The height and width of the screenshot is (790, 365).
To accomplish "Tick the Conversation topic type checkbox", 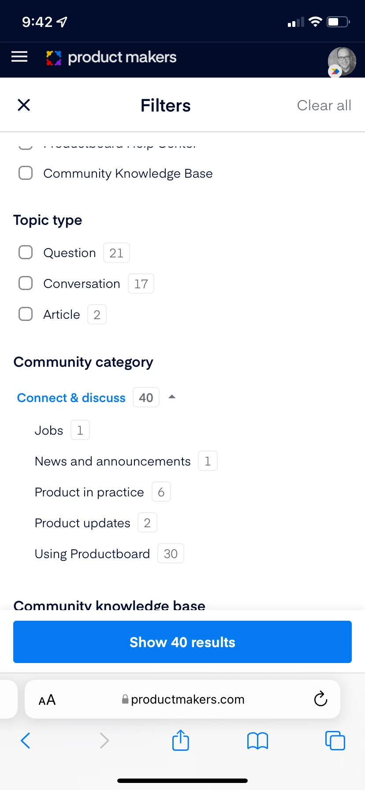I will [26, 283].
